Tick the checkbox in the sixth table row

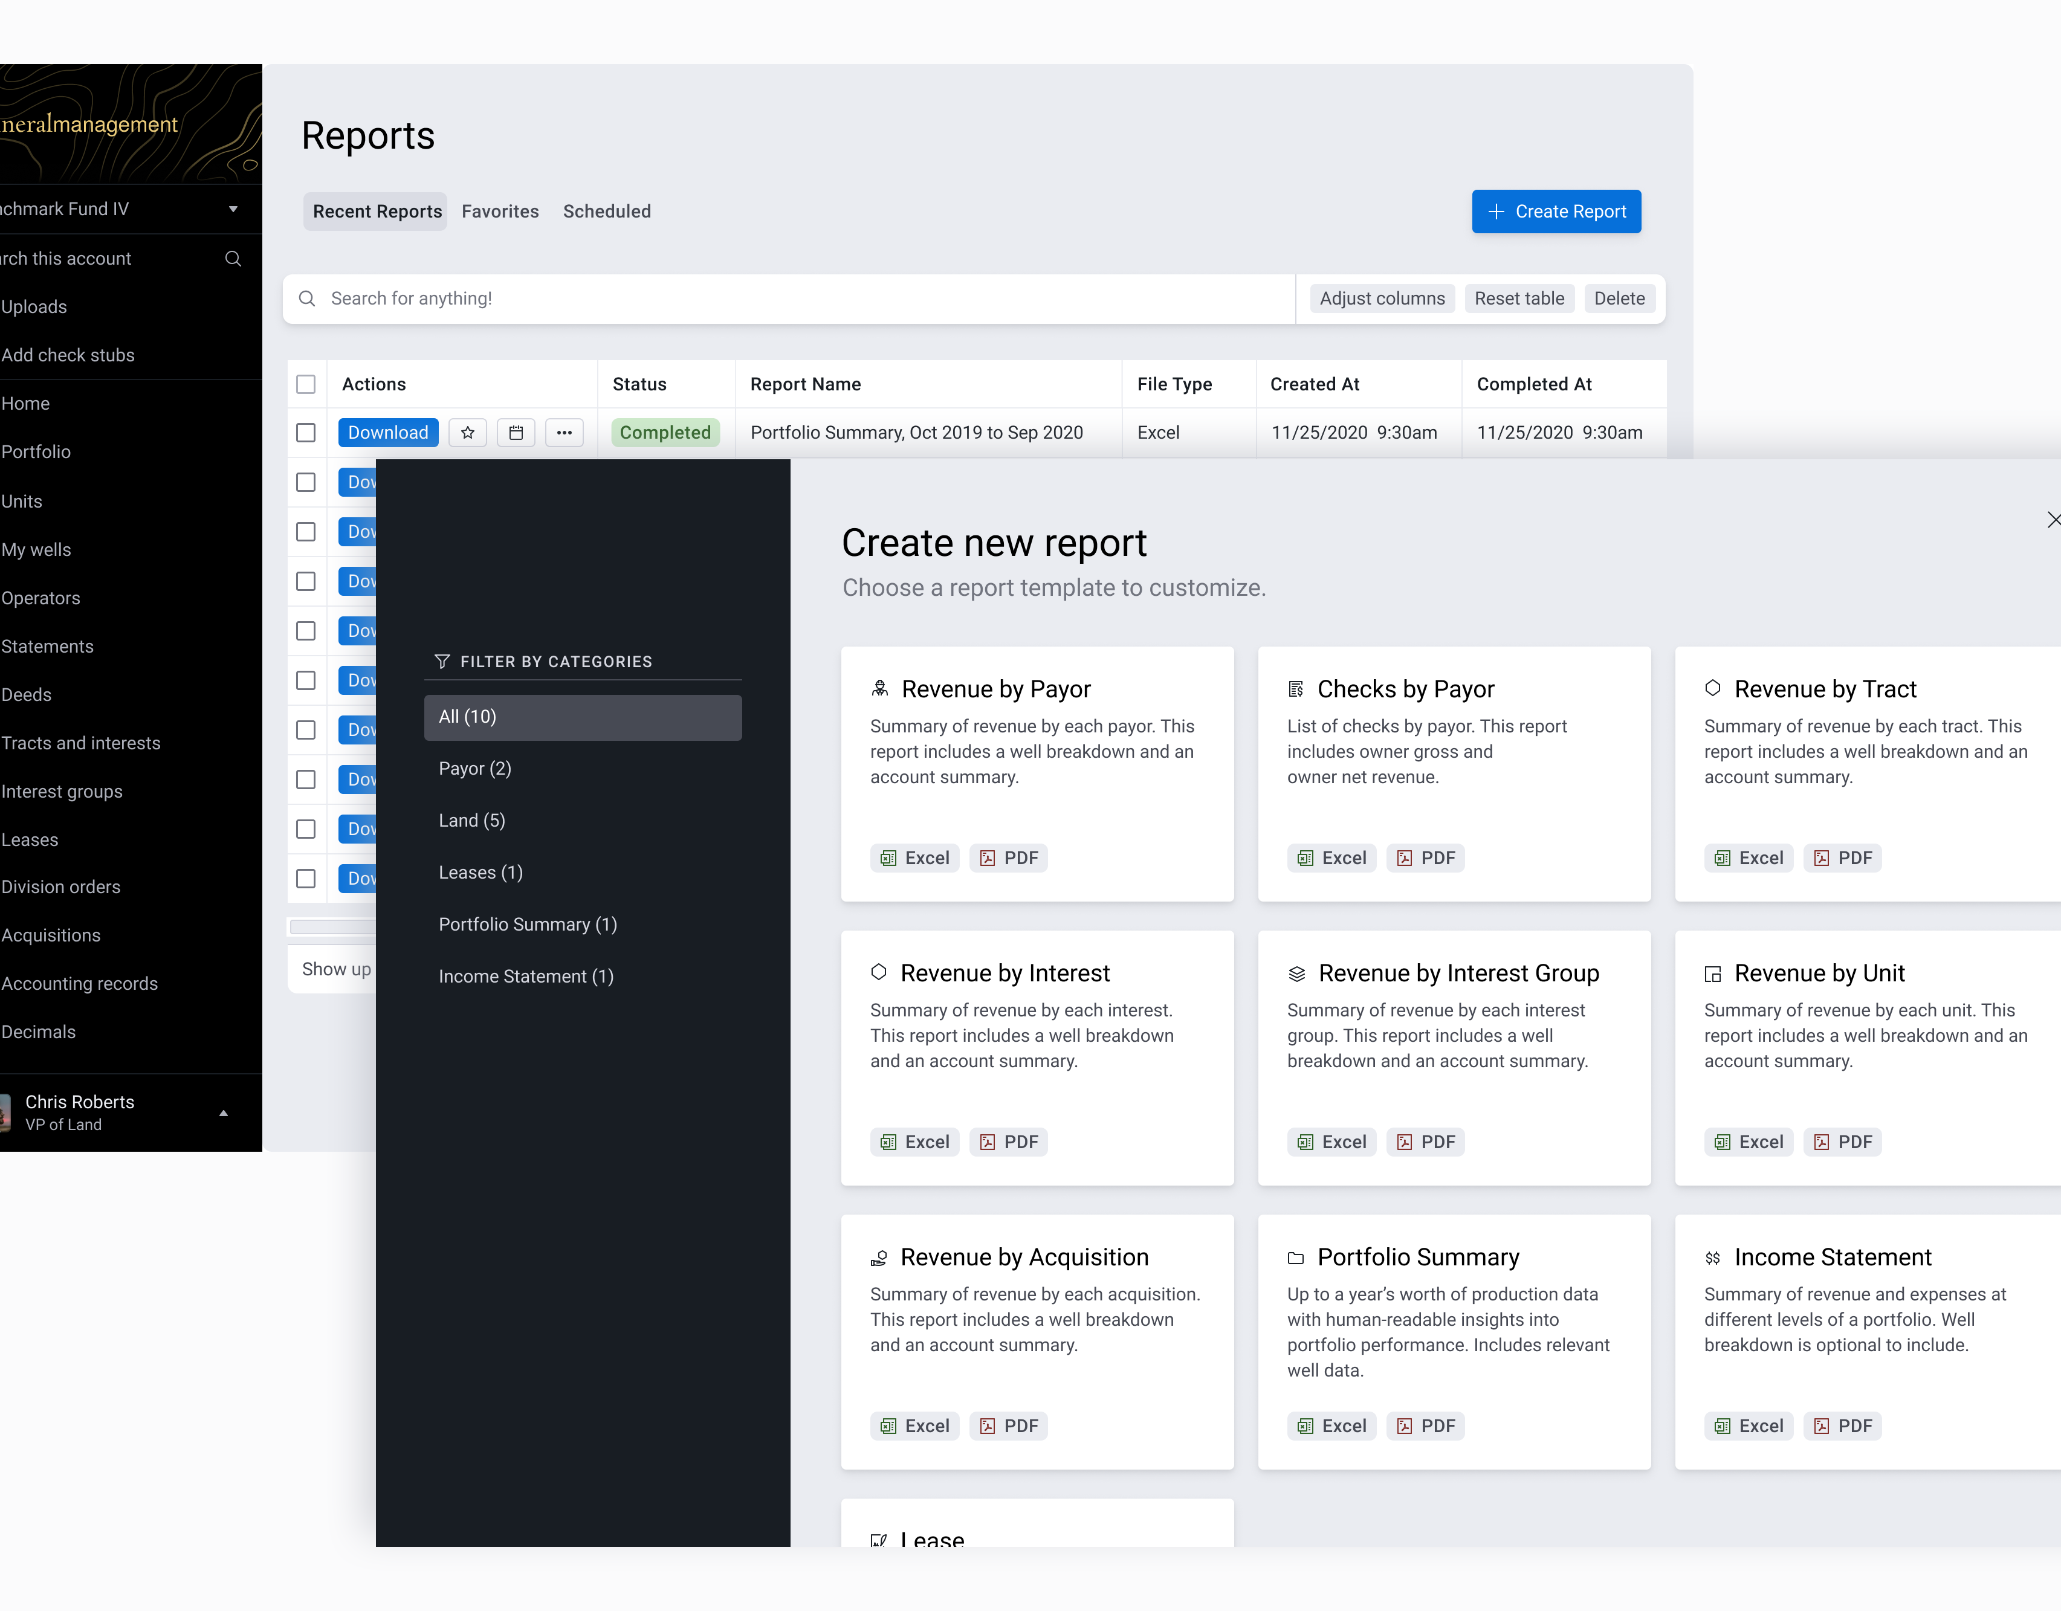coord(306,680)
